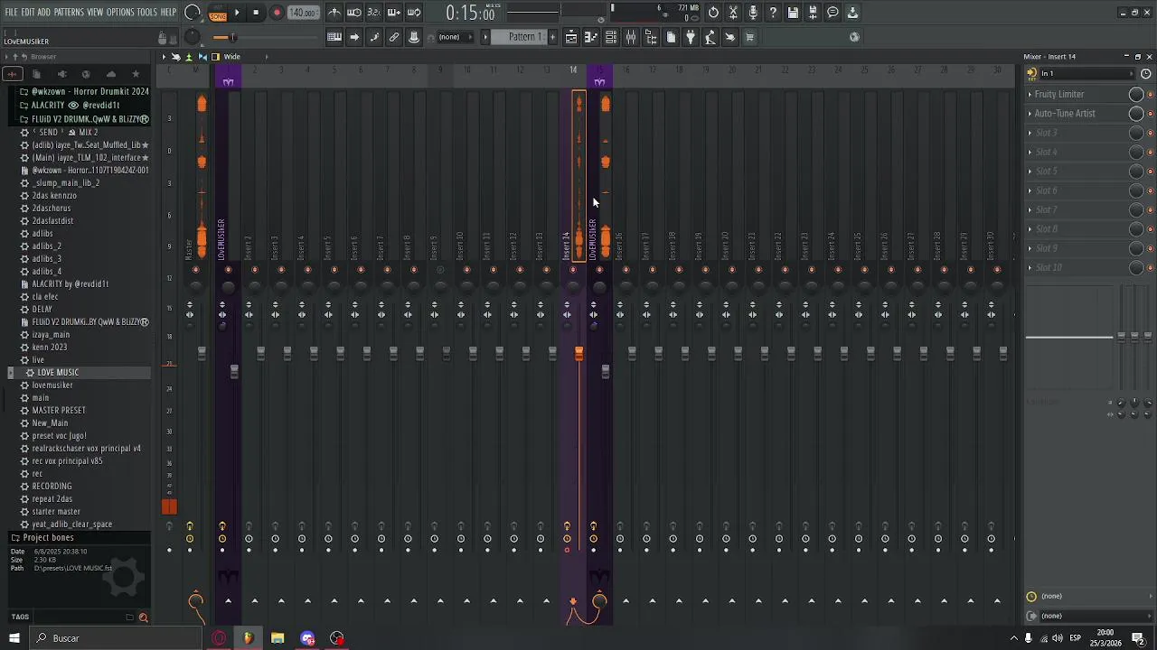The height and width of the screenshot is (650, 1157).
Task: Open the Windows Start button
Action: tap(14, 638)
